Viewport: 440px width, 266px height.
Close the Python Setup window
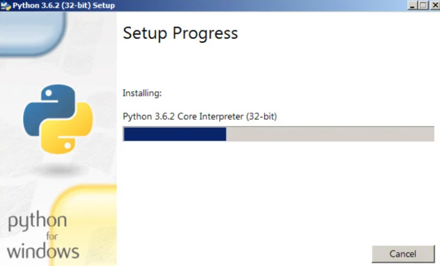(435, 5)
